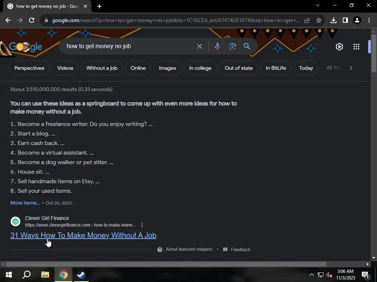Select the Perspectives filter chip
This screenshot has height=282, width=377.
click(29, 68)
